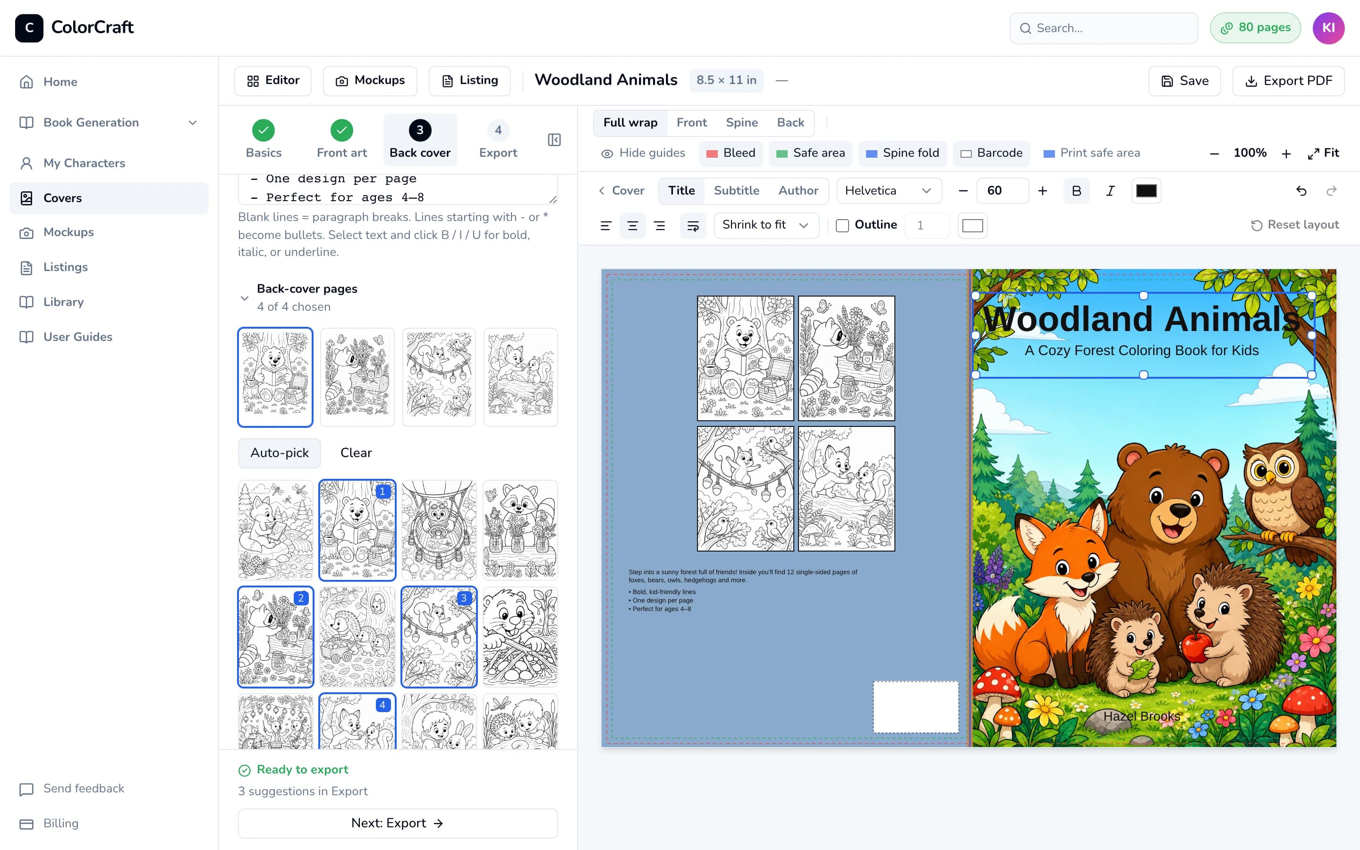Click KI user avatar
This screenshot has width=1360, height=850.
pos(1328,28)
